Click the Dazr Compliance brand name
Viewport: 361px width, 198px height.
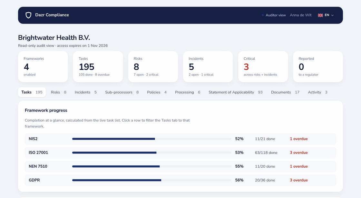pos(52,15)
